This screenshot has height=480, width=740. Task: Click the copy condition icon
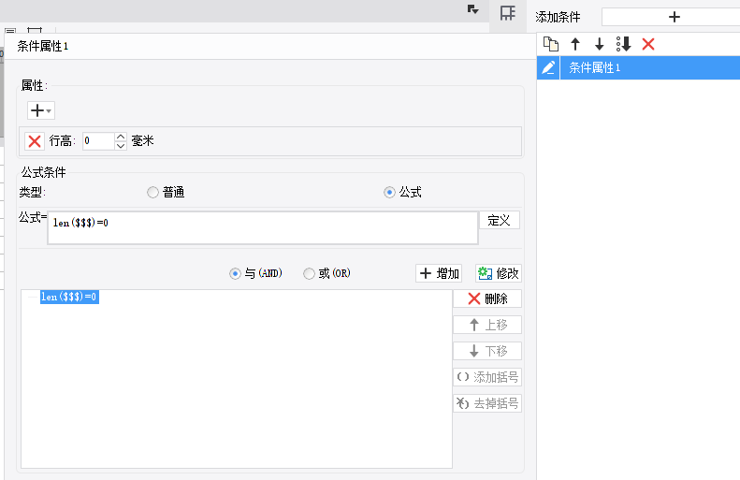click(551, 44)
